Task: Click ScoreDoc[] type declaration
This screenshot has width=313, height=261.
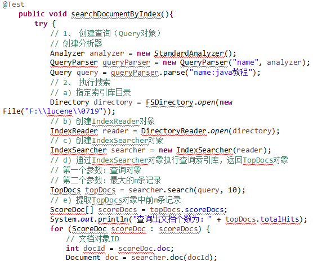Action: pos(71,210)
